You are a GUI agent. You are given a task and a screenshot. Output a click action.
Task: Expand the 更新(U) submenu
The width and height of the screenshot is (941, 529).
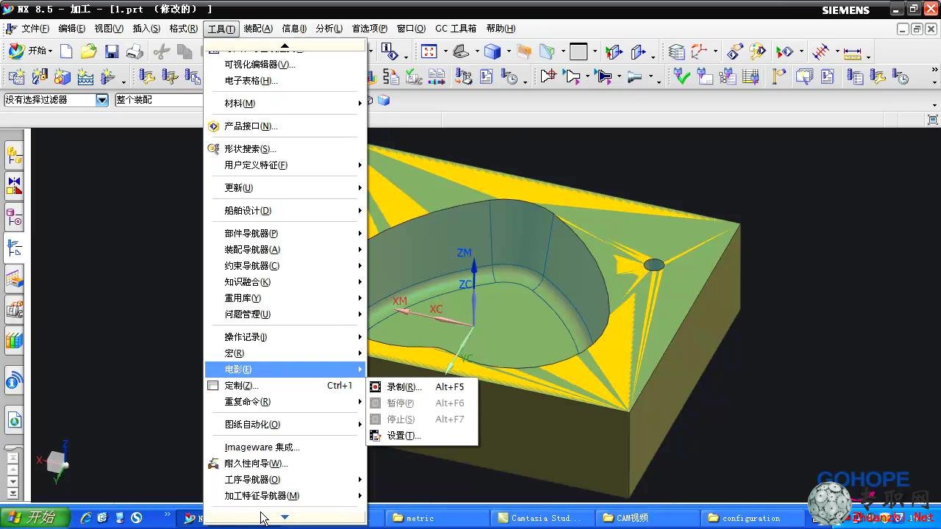pos(285,188)
